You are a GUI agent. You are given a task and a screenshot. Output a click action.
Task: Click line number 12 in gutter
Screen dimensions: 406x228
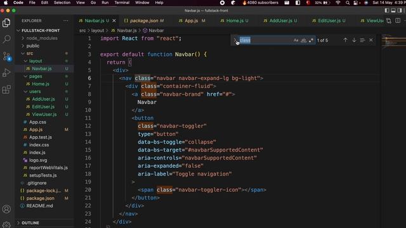pyautogui.click(x=88, y=126)
